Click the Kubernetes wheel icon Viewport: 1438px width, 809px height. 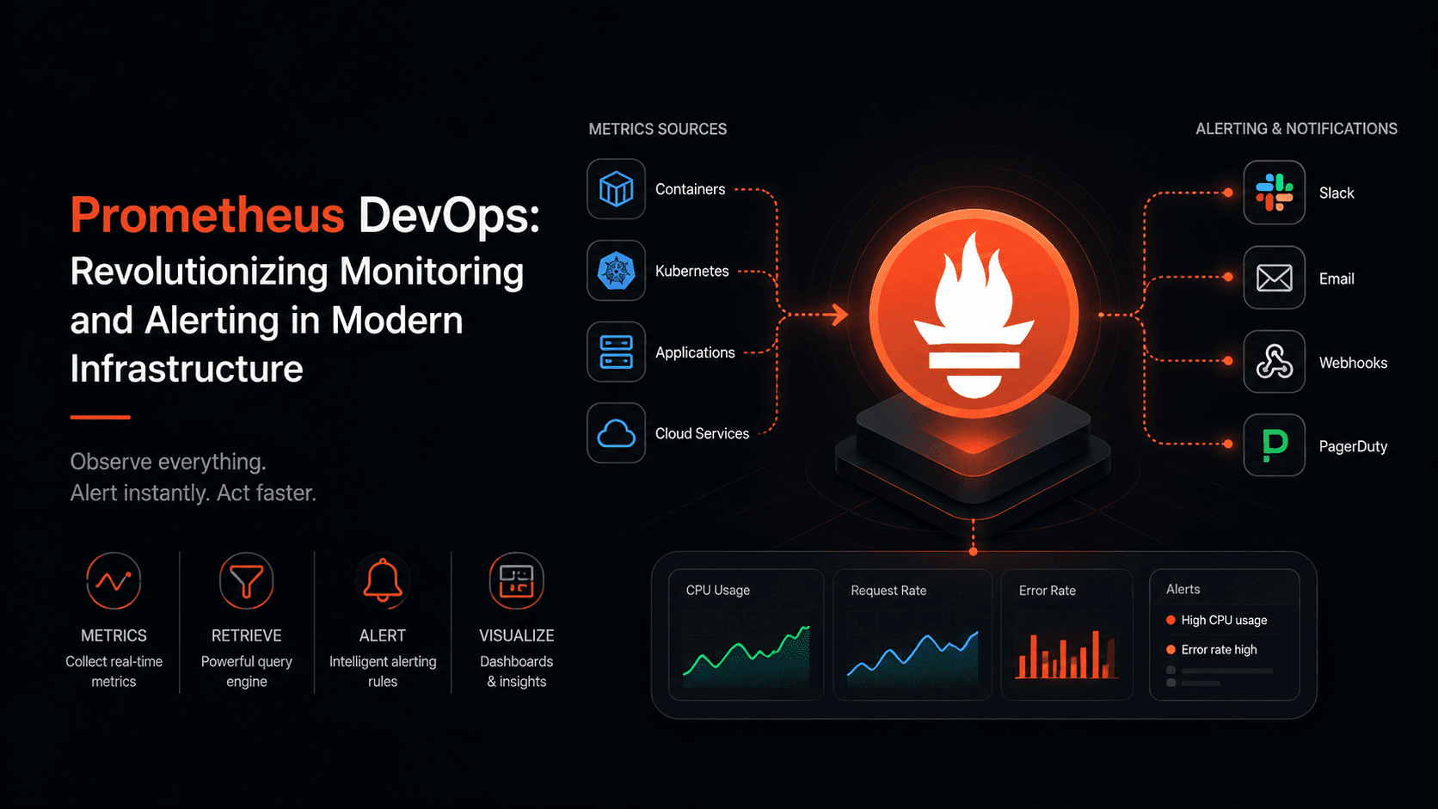pyautogui.click(x=616, y=271)
